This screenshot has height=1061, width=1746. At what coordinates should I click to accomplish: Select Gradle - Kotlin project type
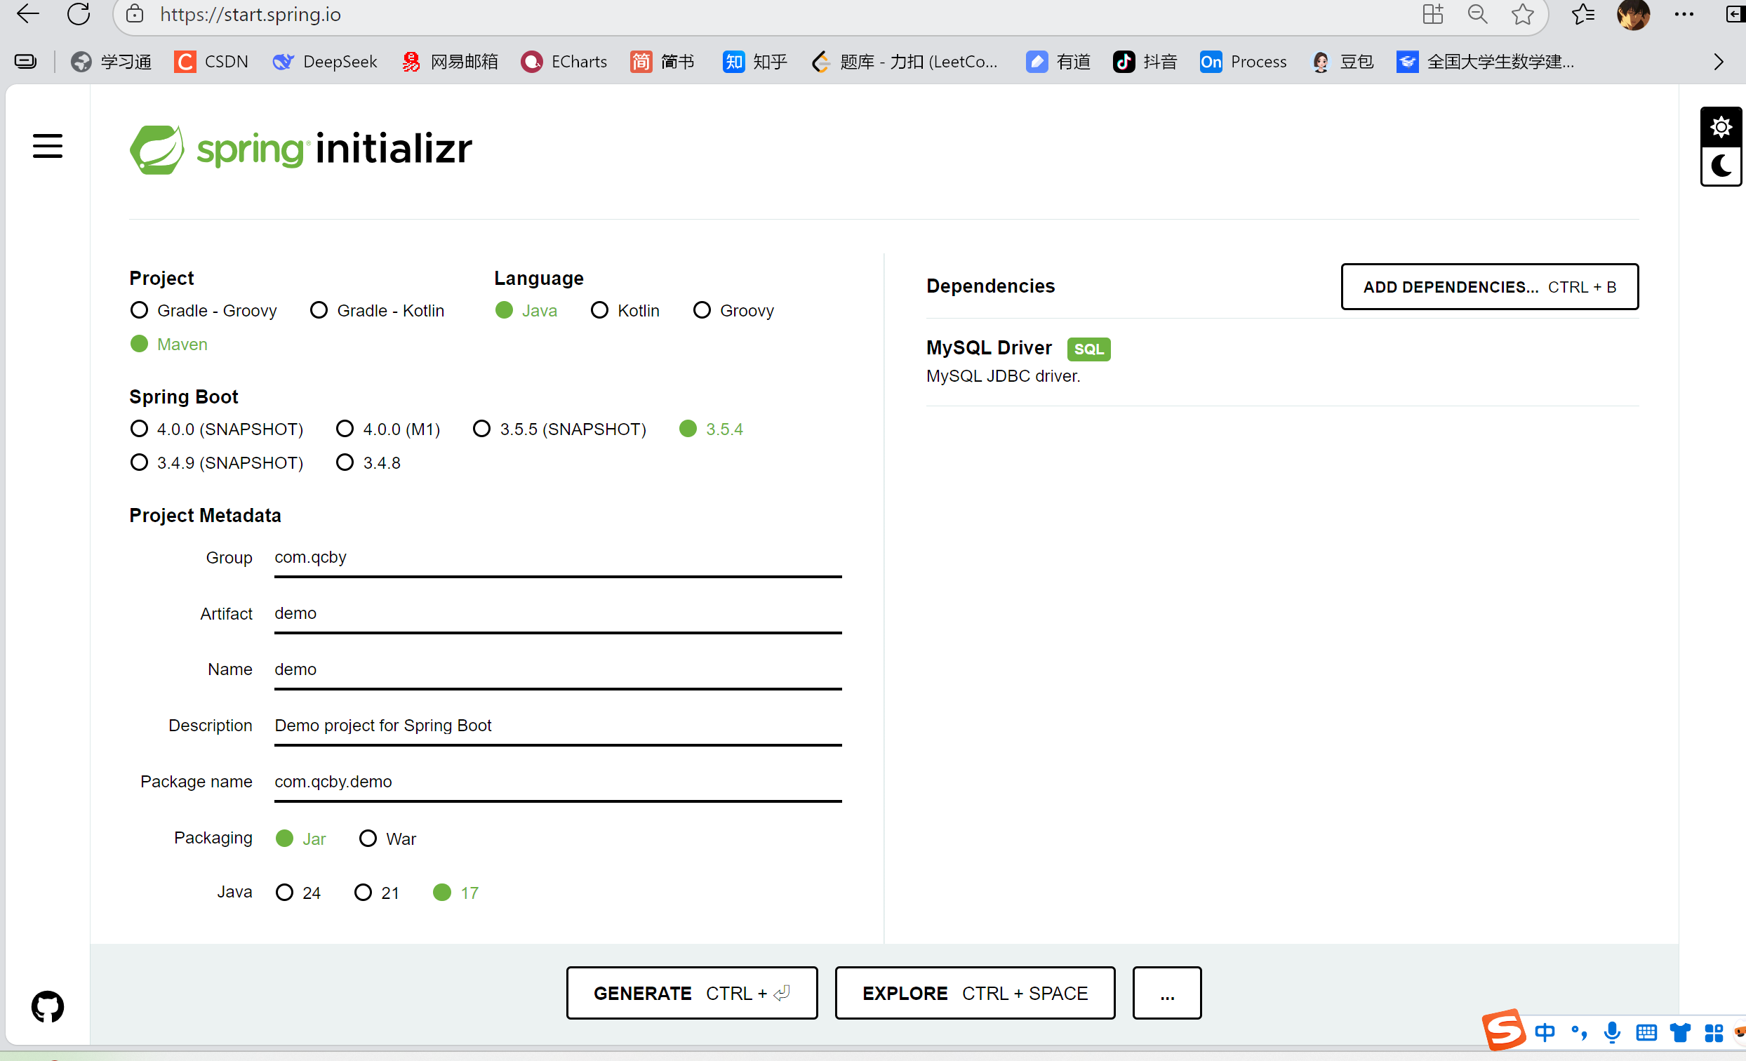click(x=378, y=310)
